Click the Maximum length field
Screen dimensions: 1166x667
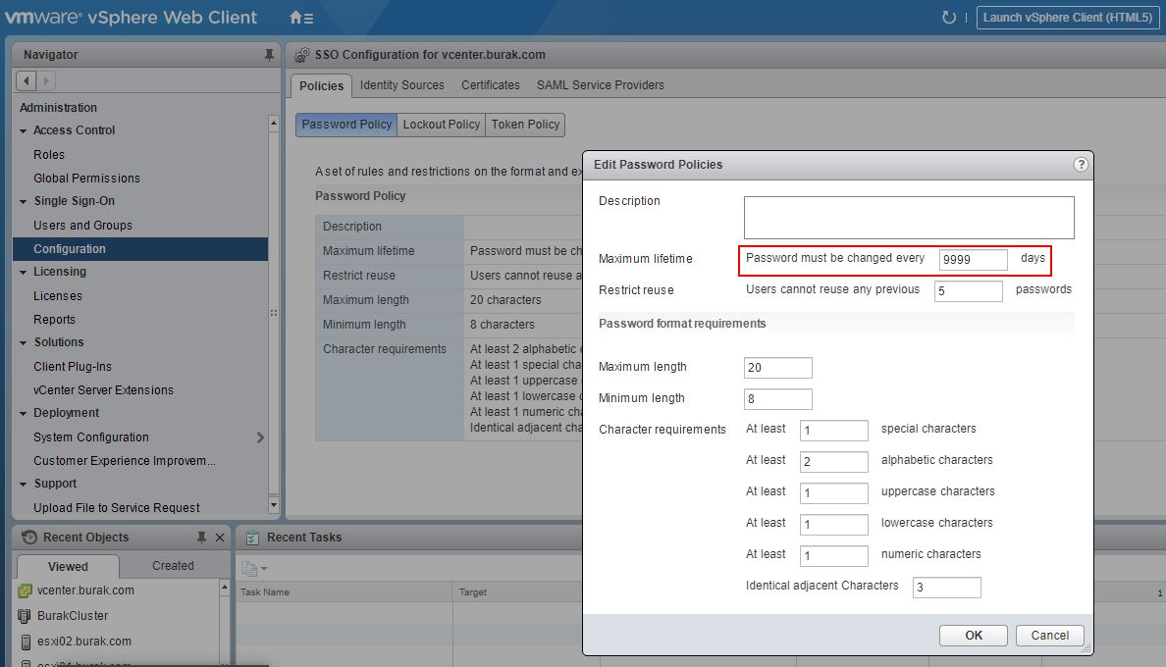[x=778, y=368]
